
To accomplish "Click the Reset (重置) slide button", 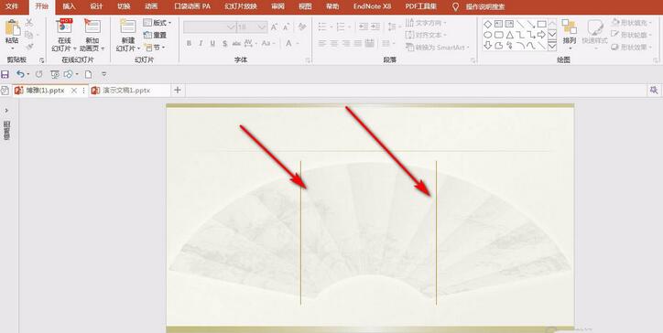I will click(155, 35).
